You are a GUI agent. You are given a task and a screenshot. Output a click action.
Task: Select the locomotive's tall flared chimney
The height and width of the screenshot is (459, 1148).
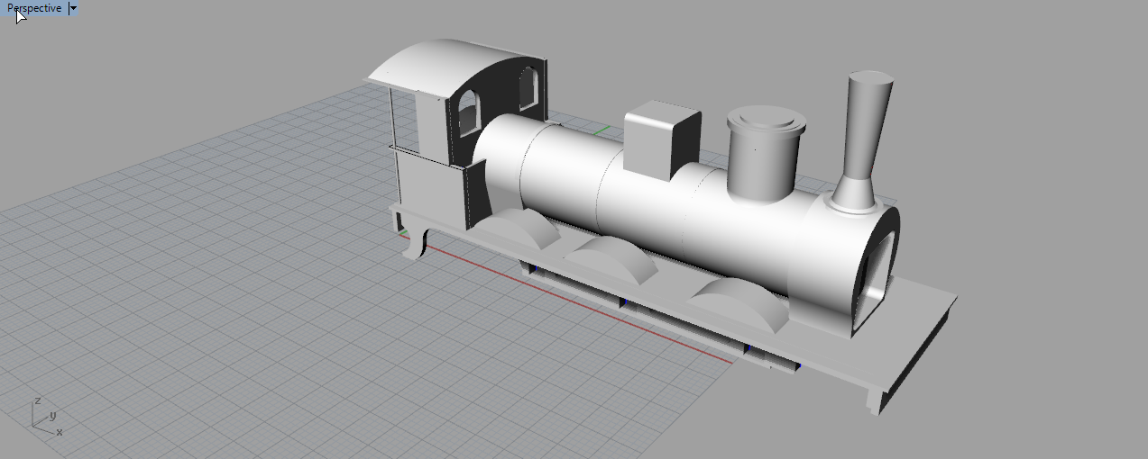866,139
